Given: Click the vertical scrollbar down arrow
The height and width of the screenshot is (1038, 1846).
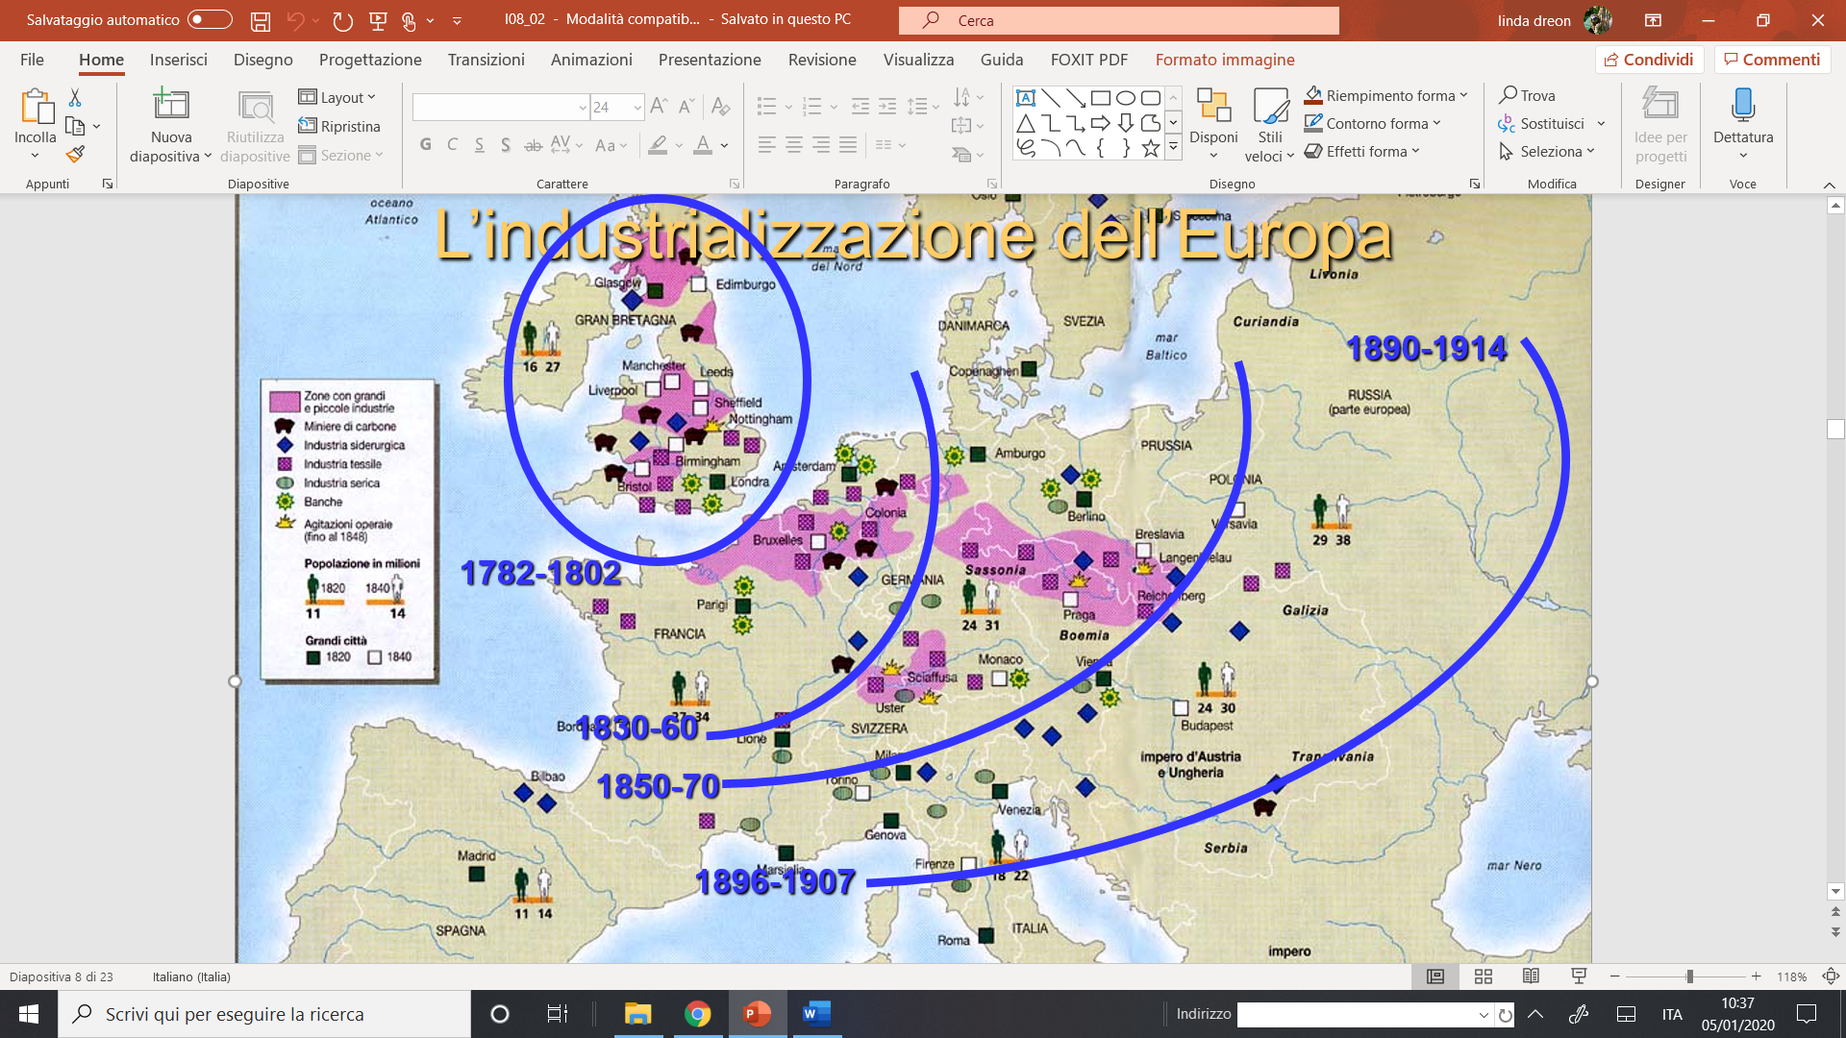Looking at the screenshot, I should click(x=1835, y=891).
